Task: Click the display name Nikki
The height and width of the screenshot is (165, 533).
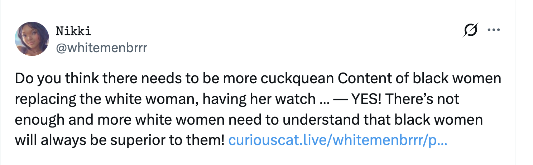Action: [x=73, y=31]
